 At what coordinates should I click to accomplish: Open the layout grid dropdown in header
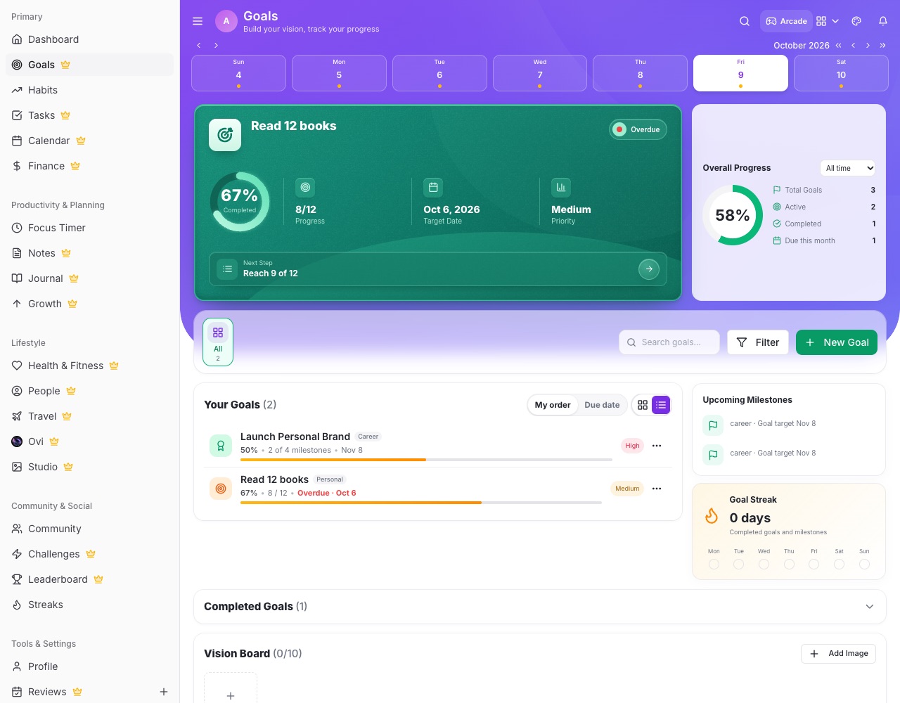tap(828, 21)
